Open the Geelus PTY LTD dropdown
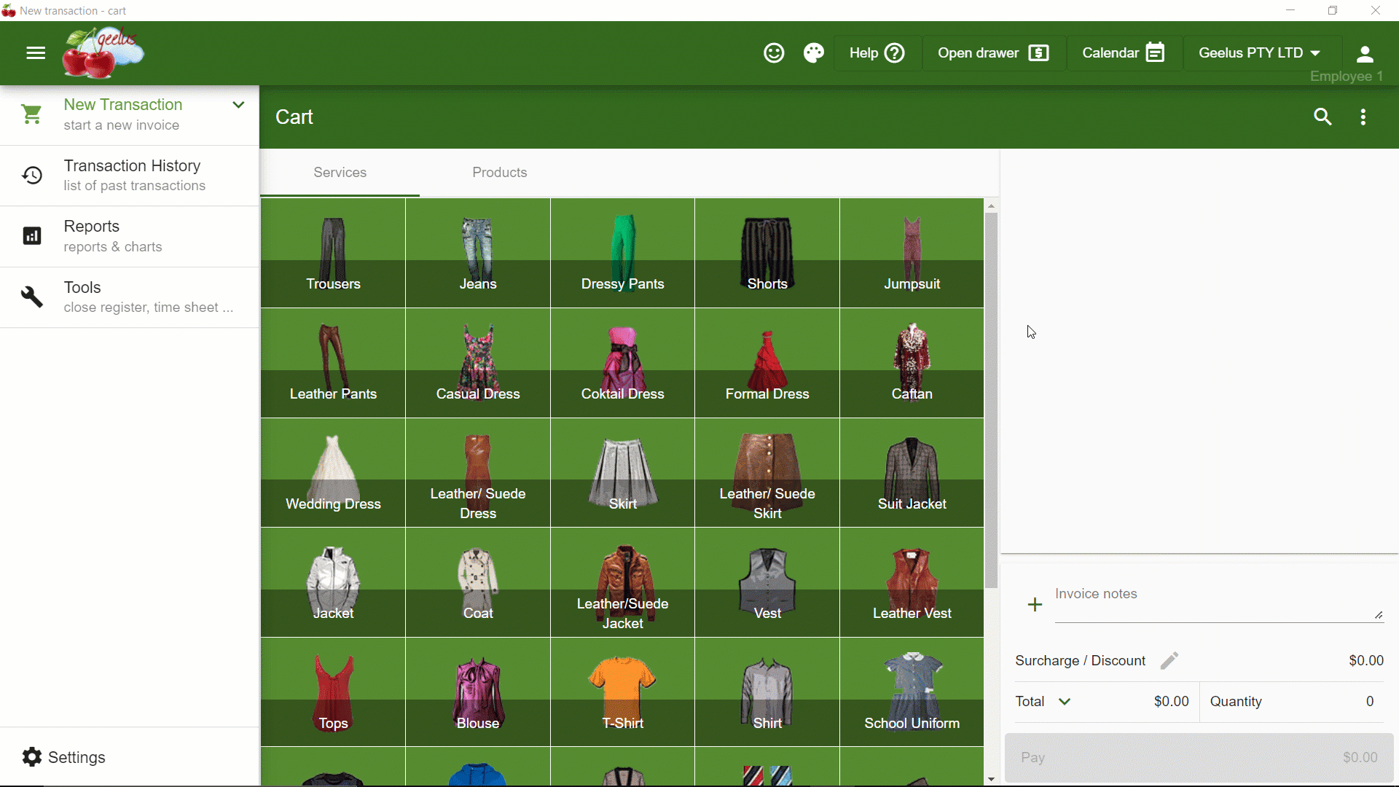1399x787 pixels. (1260, 53)
